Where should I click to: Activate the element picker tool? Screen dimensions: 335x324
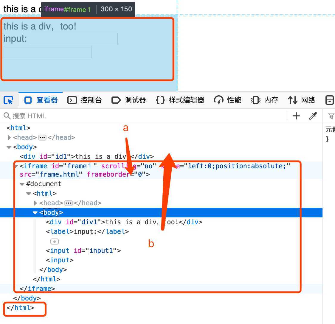coord(8,100)
